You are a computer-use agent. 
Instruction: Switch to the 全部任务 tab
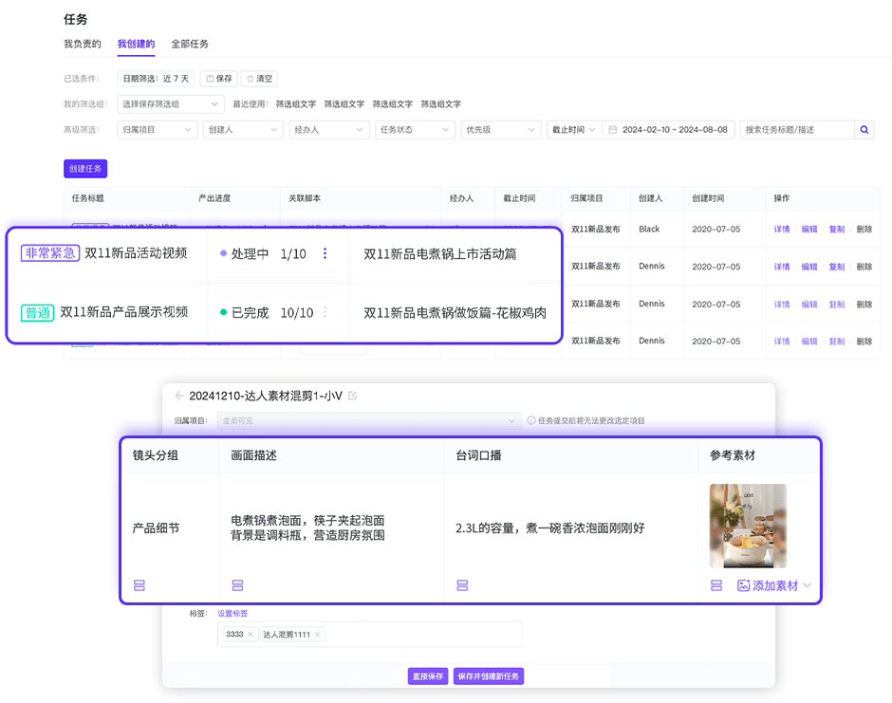190,44
